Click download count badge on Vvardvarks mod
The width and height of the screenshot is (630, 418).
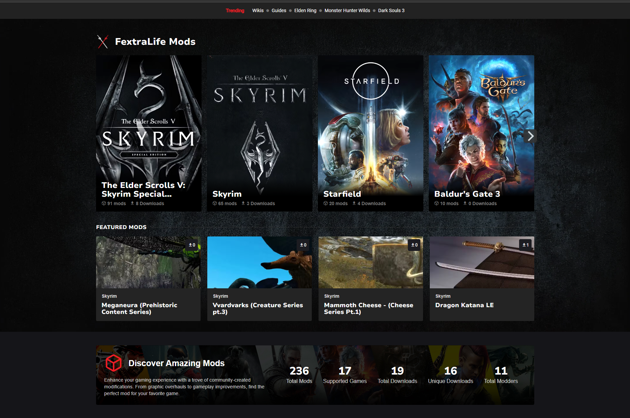[303, 245]
